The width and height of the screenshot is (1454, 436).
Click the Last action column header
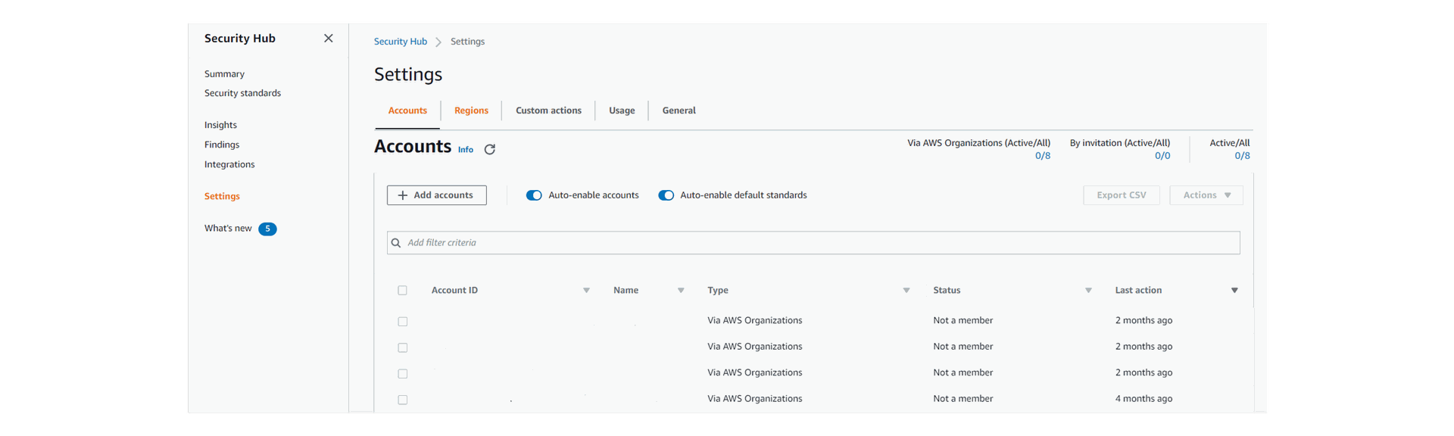1138,291
